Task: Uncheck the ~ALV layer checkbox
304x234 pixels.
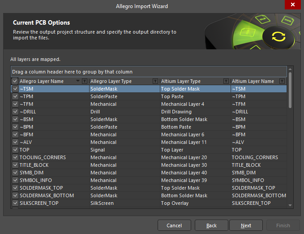Action: [x=15, y=142]
